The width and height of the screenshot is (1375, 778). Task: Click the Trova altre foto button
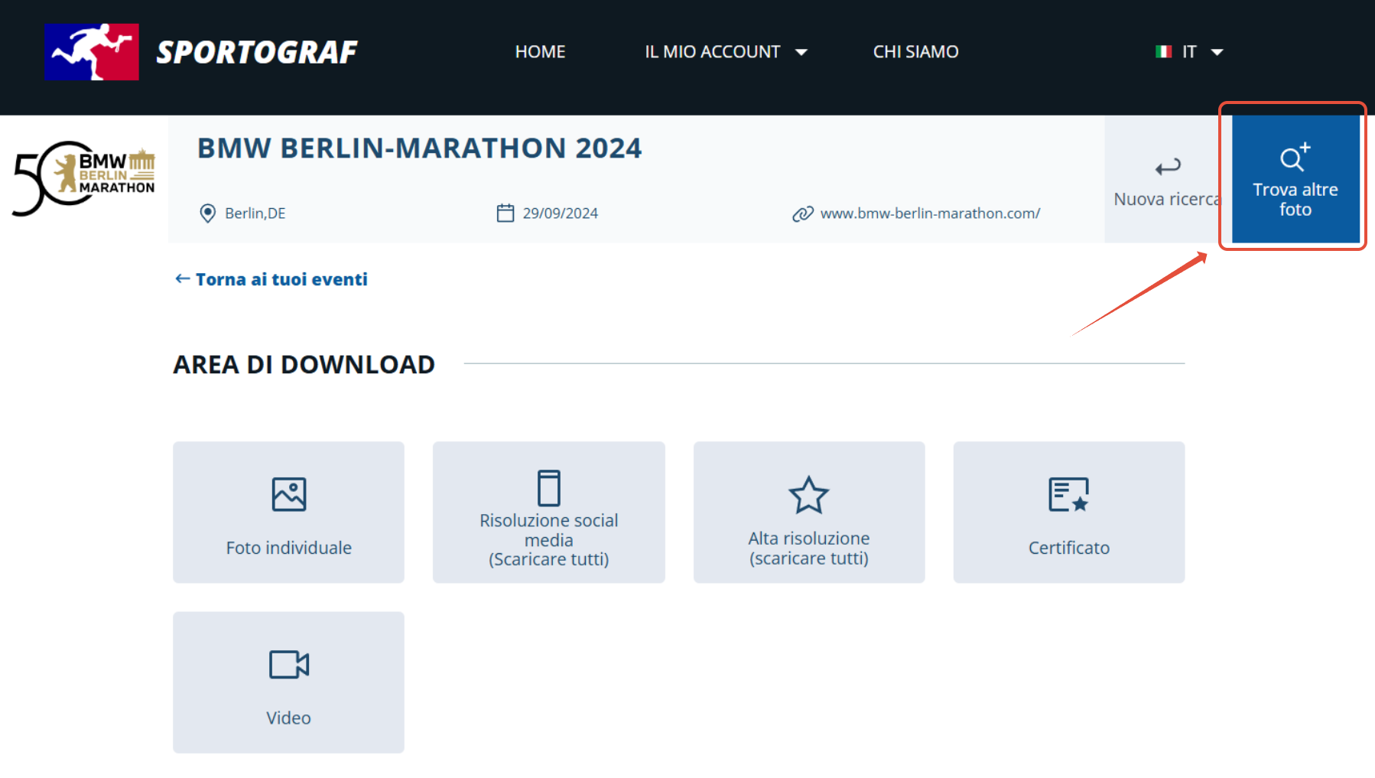[1295, 179]
